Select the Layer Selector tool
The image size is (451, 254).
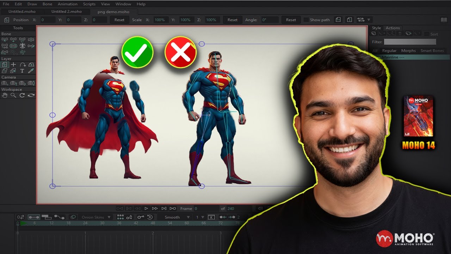point(13,71)
